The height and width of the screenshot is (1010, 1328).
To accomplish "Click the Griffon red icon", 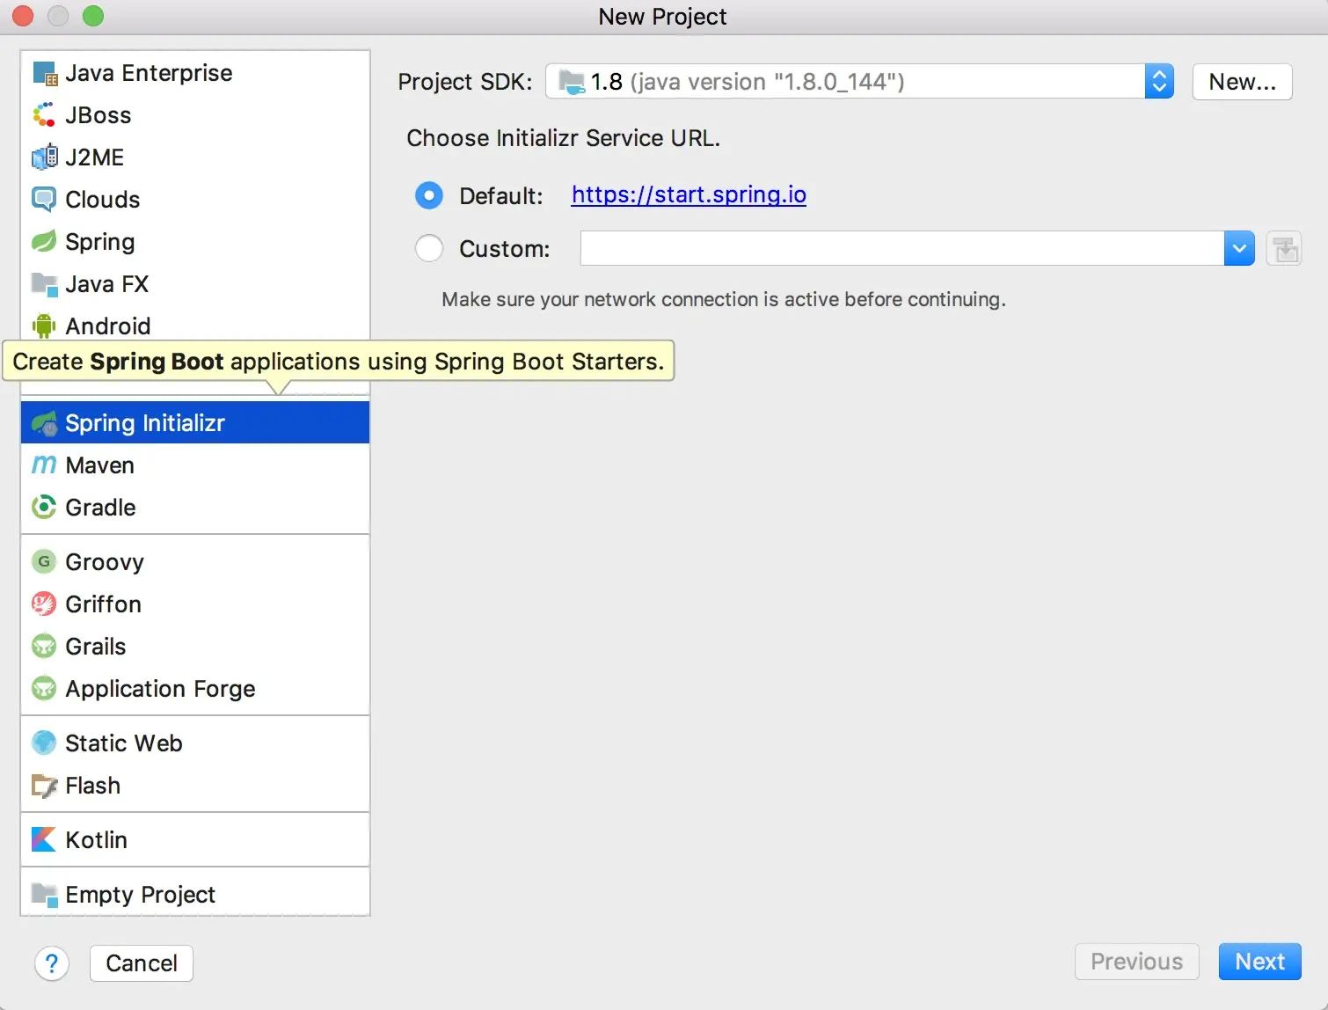I will (x=44, y=604).
